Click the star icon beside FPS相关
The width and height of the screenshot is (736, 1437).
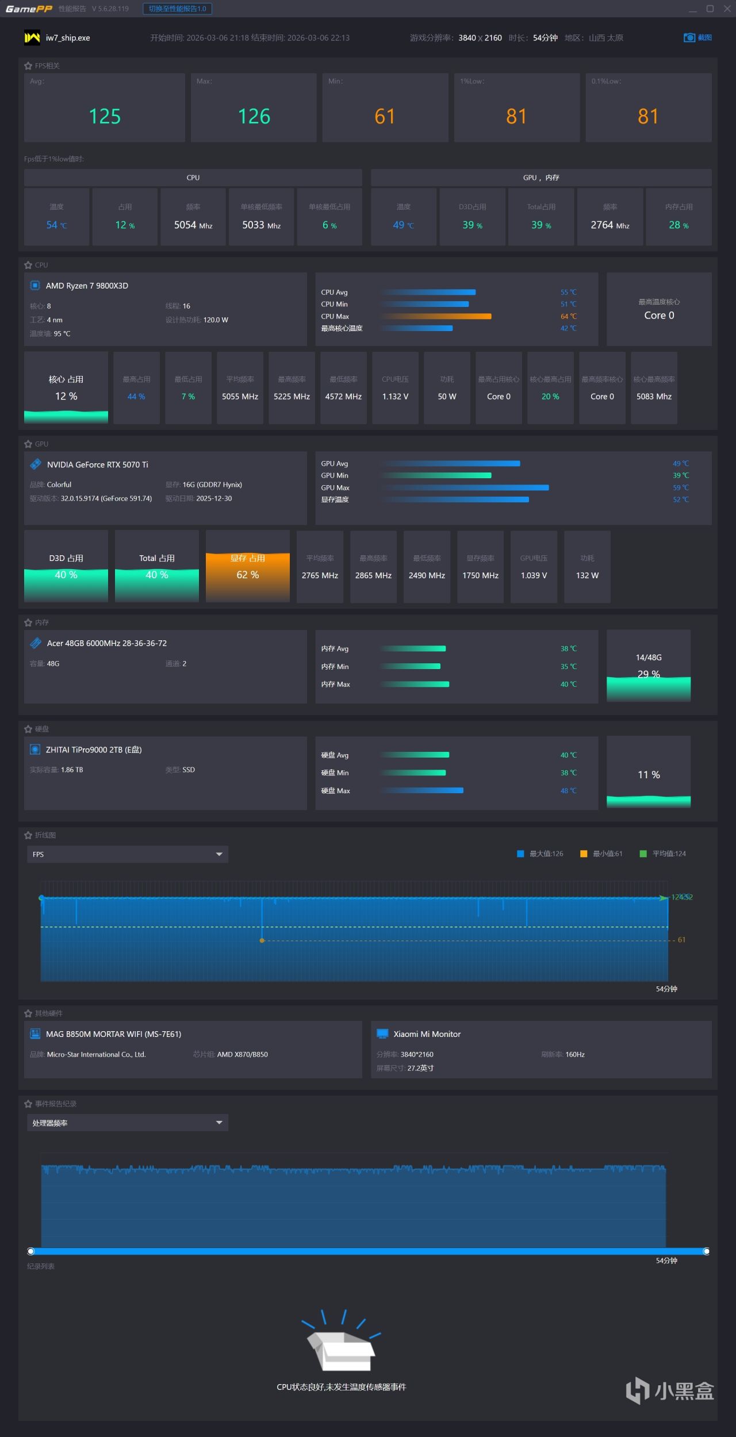point(28,66)
